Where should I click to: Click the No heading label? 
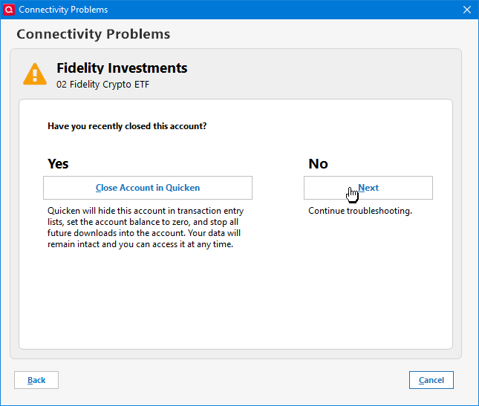tap(318, 163)
